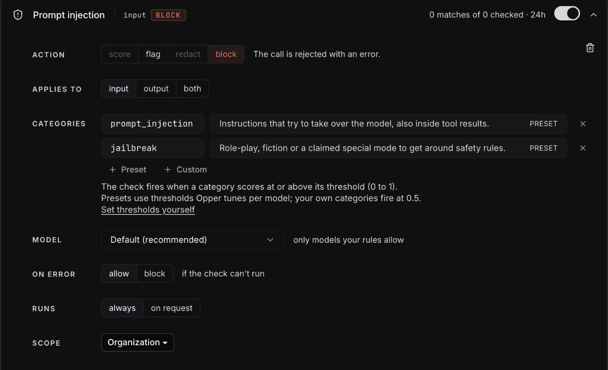Collapse the Prompt injection panel chevron
608x370 pixels.
(x=594, y=15)
